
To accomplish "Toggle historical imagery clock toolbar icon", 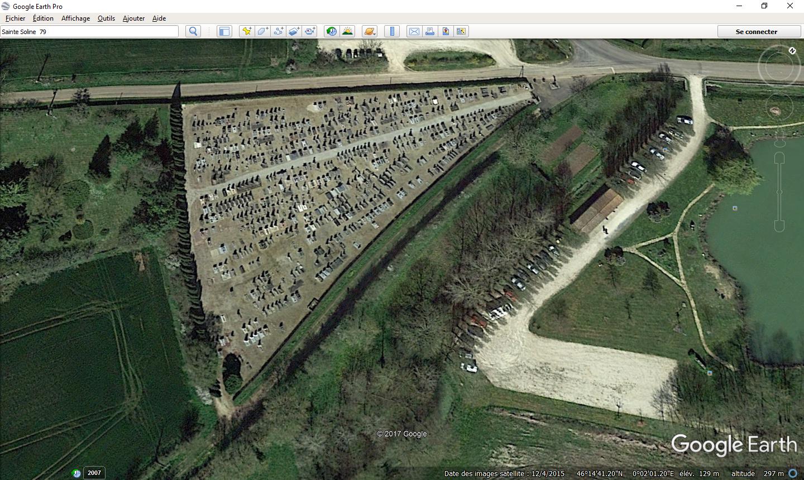I will tap(332, 31).
